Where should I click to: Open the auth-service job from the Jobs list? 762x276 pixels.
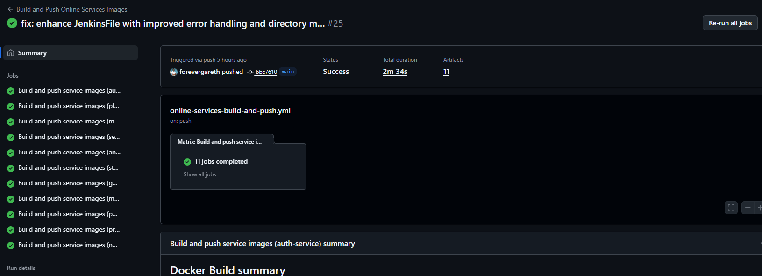(69, 90)
